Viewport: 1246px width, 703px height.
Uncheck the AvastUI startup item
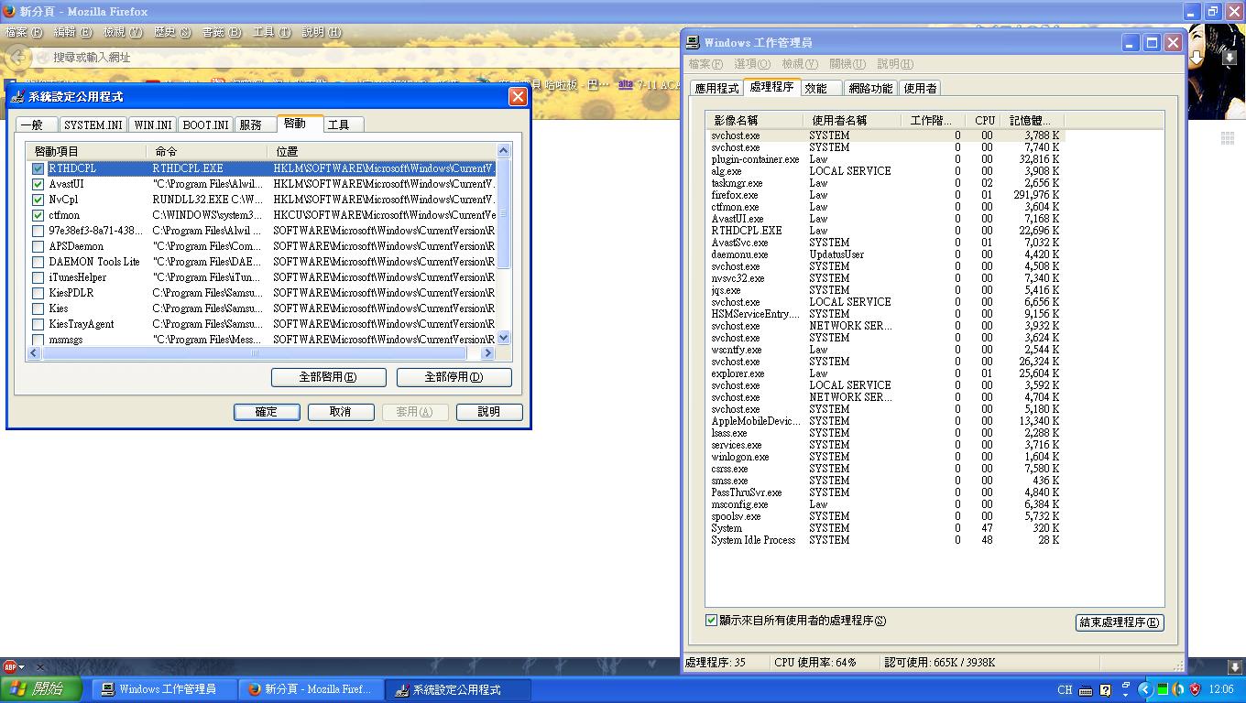point(38,184)
